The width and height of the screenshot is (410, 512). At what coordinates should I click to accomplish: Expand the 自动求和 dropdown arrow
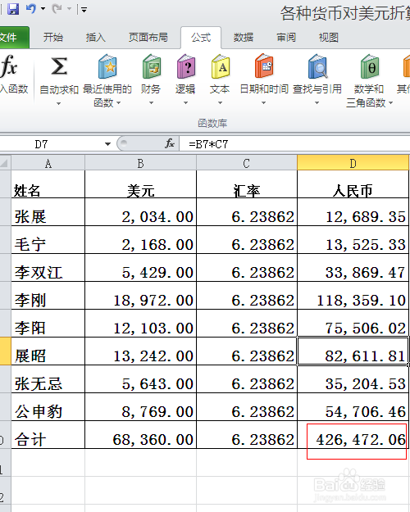[59, 103]
